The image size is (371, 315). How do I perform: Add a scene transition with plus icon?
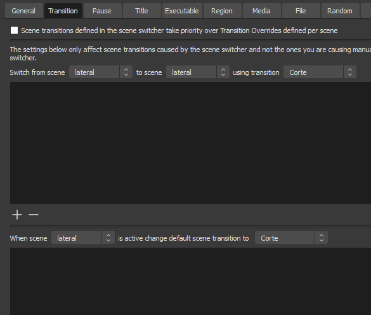(x=17, y=215)
